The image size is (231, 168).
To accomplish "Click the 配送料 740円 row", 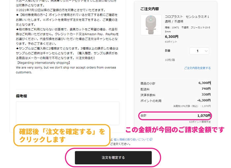I will coord(175,89).
